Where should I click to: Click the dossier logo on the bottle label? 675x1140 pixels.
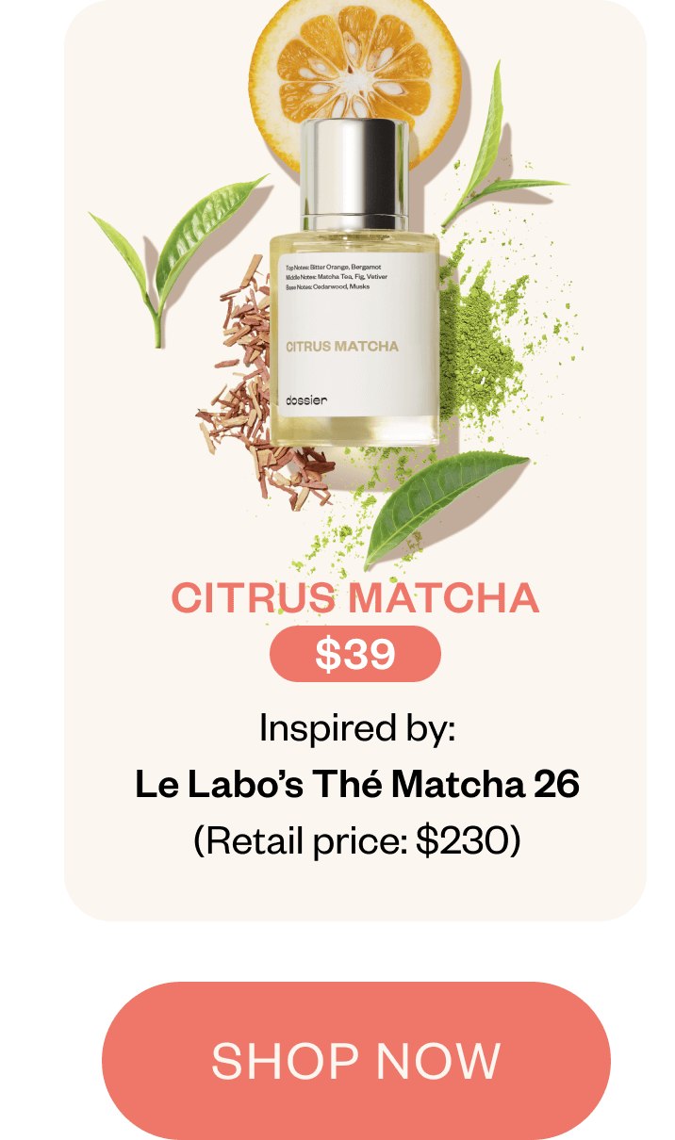(x=306, y=400)
